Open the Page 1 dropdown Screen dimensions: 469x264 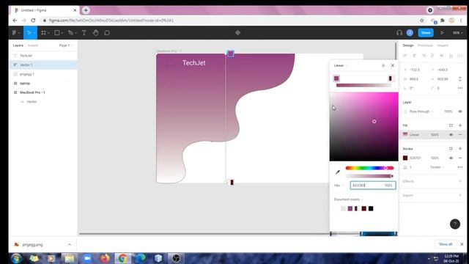coord(66,45)
